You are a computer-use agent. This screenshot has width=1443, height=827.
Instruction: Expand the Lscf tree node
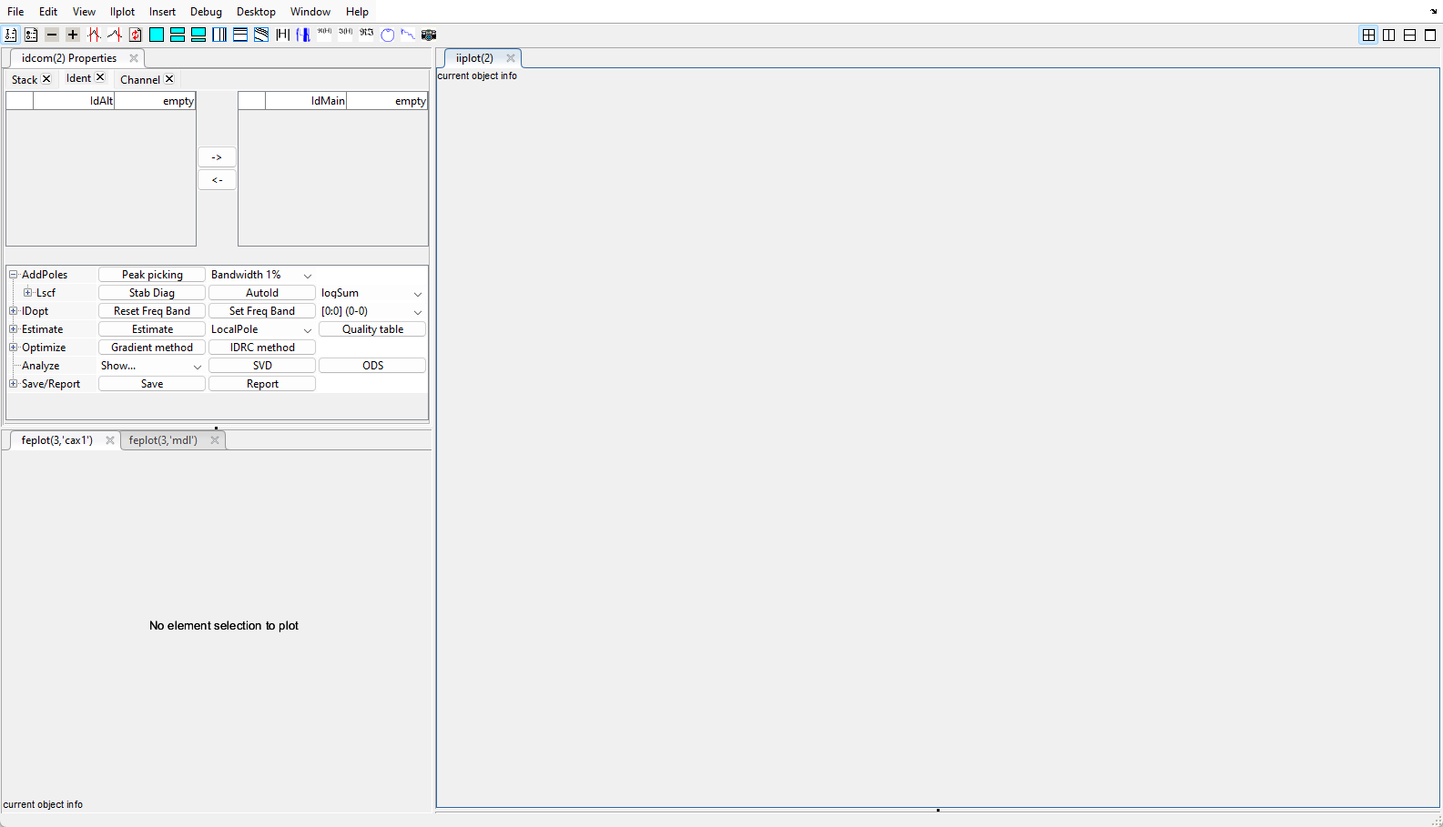click(27, 293)
